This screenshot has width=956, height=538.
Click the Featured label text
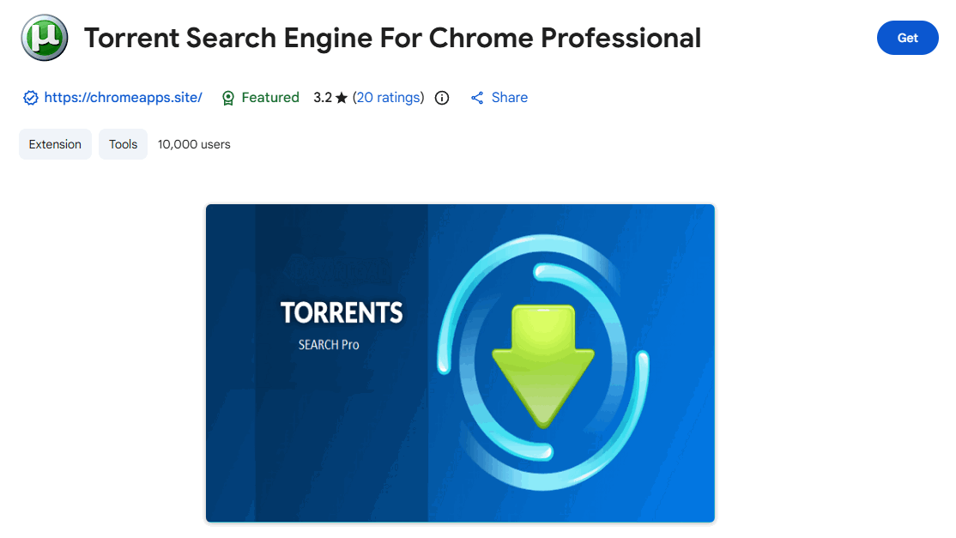pyautogui.click(x=269, y=98)
